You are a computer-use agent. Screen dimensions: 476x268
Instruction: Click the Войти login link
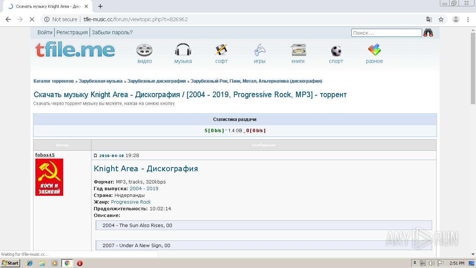click(x=45, y=32)
